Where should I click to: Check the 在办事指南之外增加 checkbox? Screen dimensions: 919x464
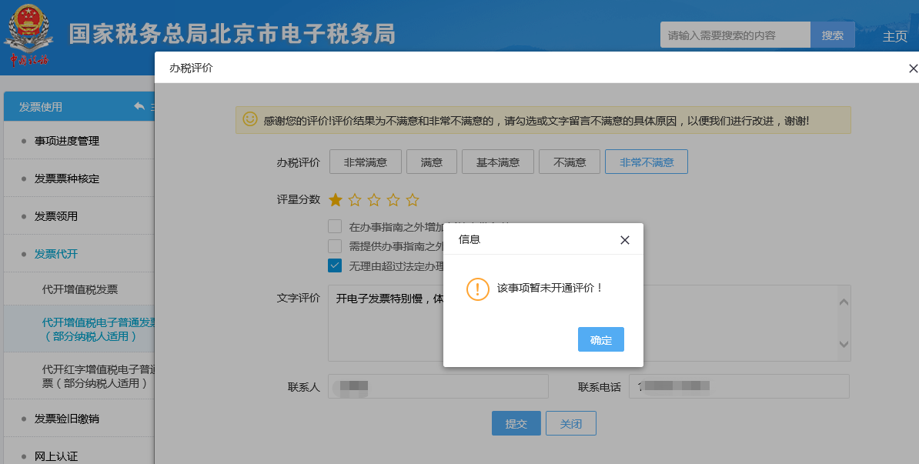pyautogui.click(x=335, y=226)
